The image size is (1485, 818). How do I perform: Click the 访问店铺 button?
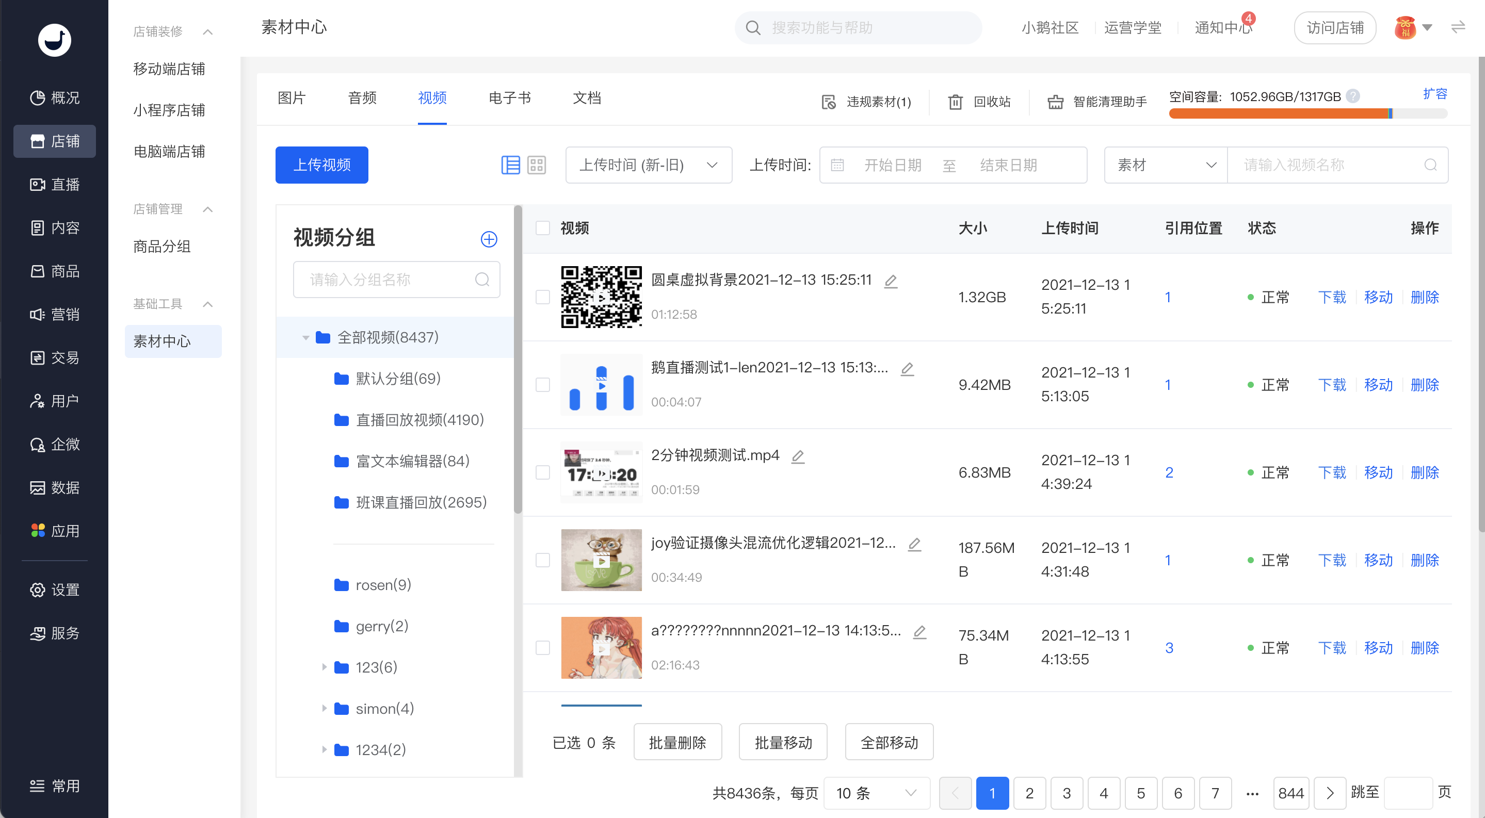click(1335, 28)
